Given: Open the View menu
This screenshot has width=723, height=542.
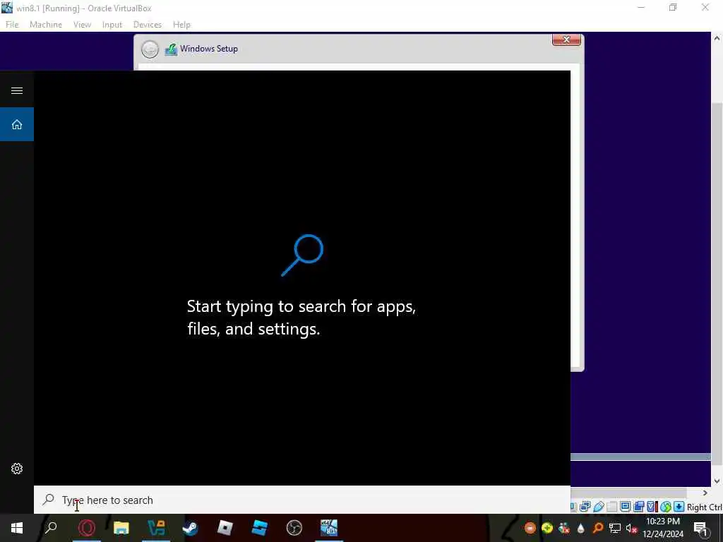Looking at the screenshot, I should coord(82,25).
